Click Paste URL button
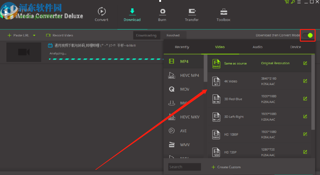320x175 pixels. tap(18, 35)
